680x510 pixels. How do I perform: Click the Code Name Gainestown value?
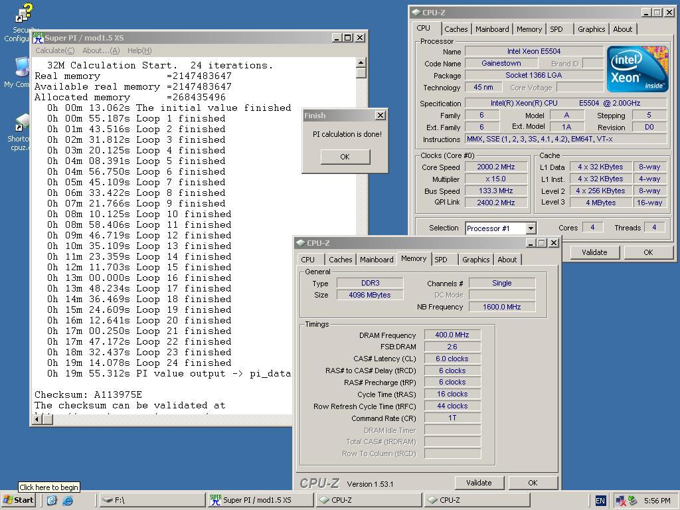(501, 63)
